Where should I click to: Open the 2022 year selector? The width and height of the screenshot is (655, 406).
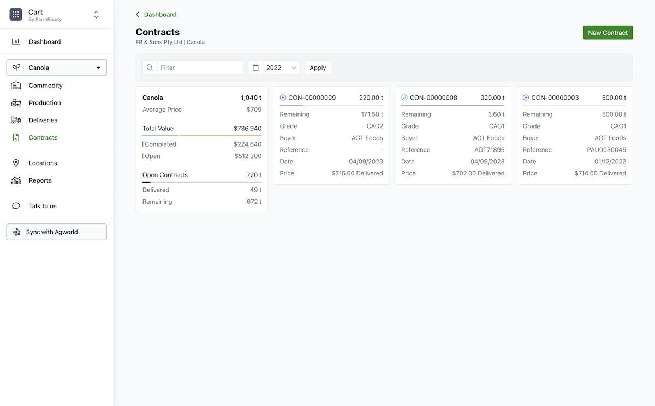click(x=281, y=68)
